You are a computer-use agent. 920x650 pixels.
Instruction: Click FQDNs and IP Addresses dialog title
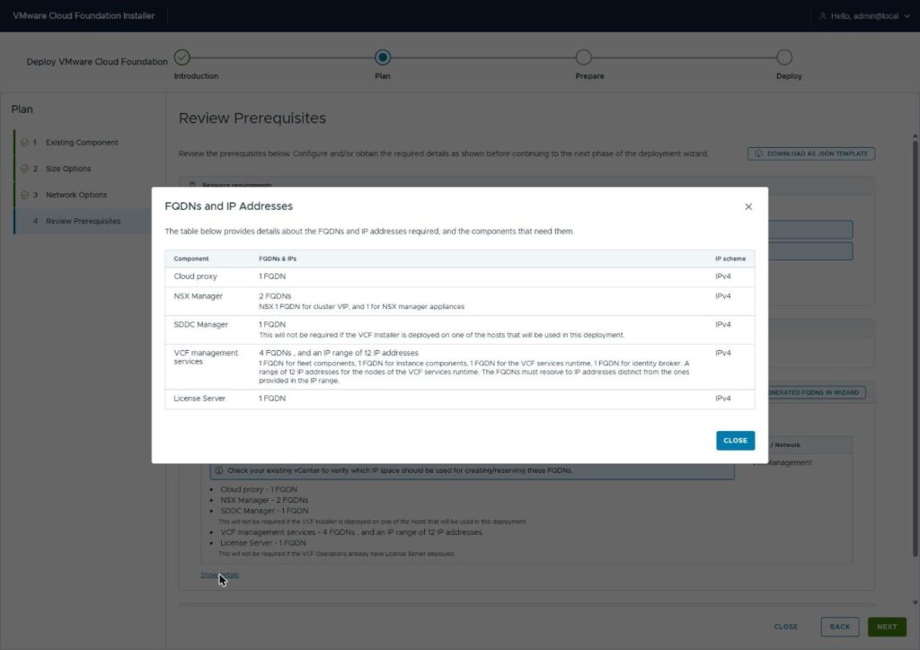pyautogui.click(x=228, y=206)
